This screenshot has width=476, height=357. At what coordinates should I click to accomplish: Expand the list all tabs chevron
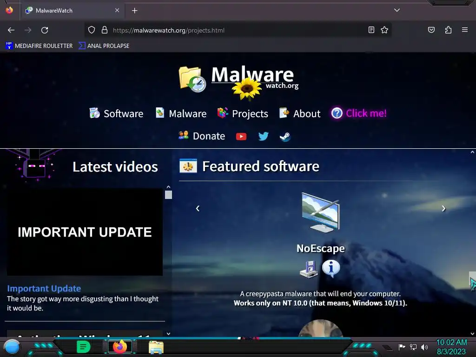click(x=397, y=10)
